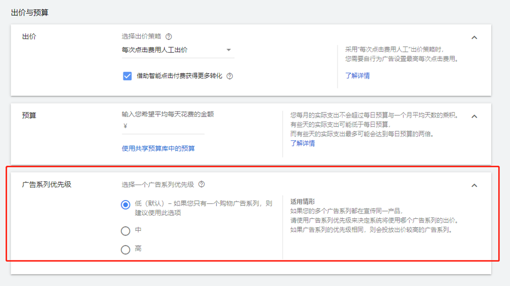This screenshot has width=510, height=286.
Task: Open help icon beside 选择出价策略
Action: [169, 37]
